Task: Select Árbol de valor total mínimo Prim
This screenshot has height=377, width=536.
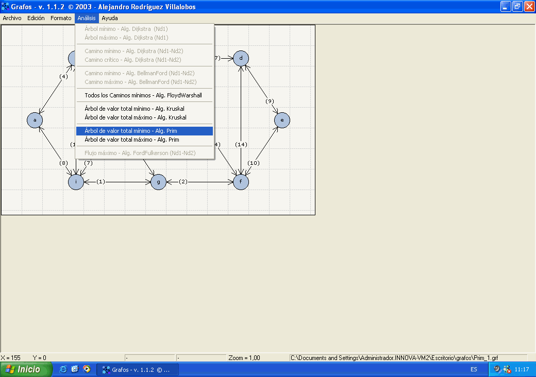Action: (130, 131)
